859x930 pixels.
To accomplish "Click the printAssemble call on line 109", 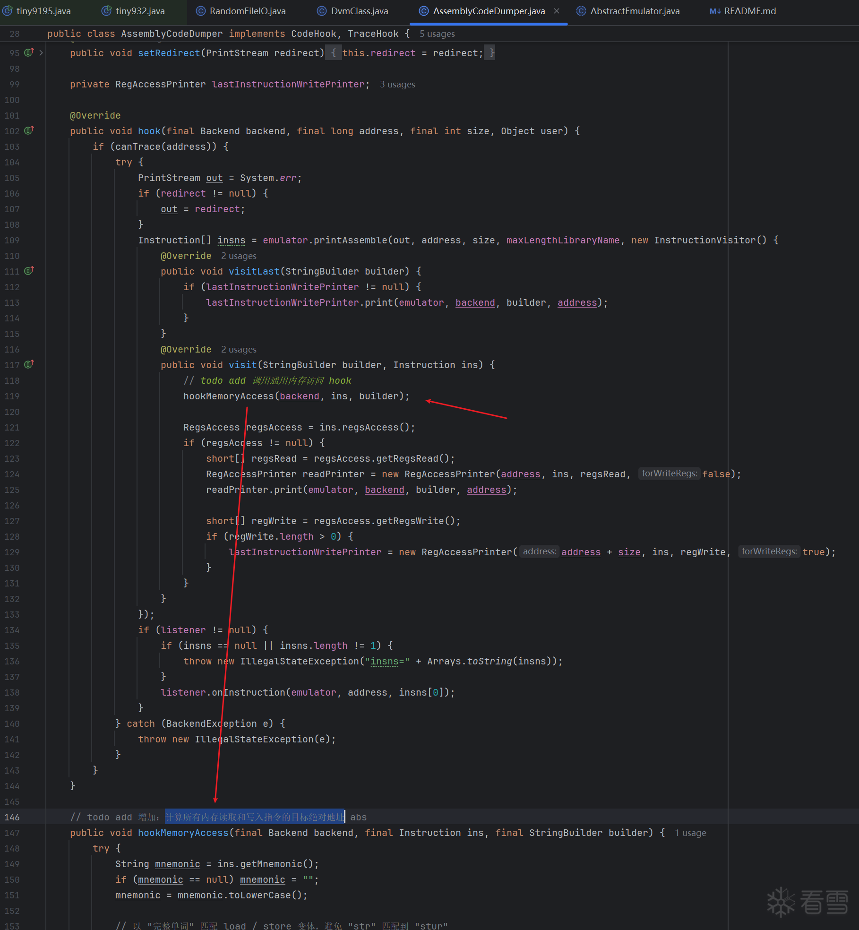I will pos(351,240).
